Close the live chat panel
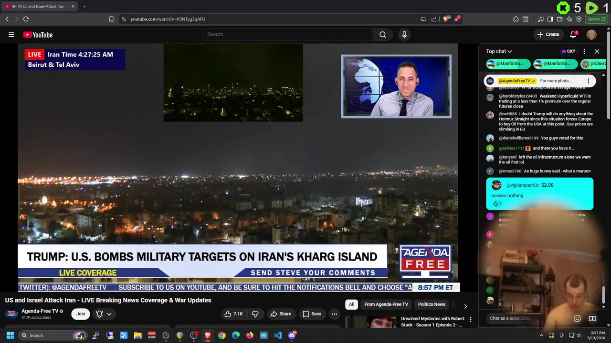Viewport: 611px width, 343px height. 597,51
